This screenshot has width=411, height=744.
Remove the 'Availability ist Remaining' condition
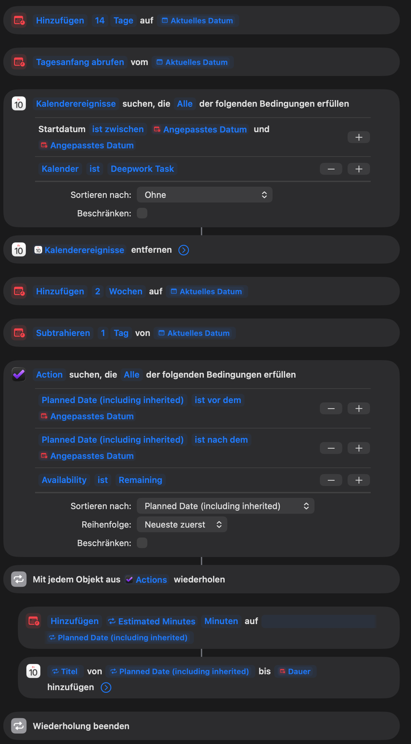(331, 480)
